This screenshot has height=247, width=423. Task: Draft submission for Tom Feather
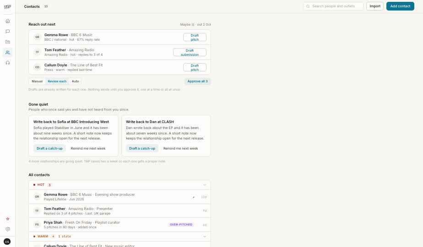click(x=190, y=52)
